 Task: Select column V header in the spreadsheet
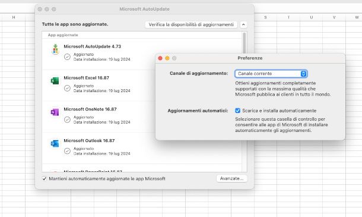[x=334, y=17]
